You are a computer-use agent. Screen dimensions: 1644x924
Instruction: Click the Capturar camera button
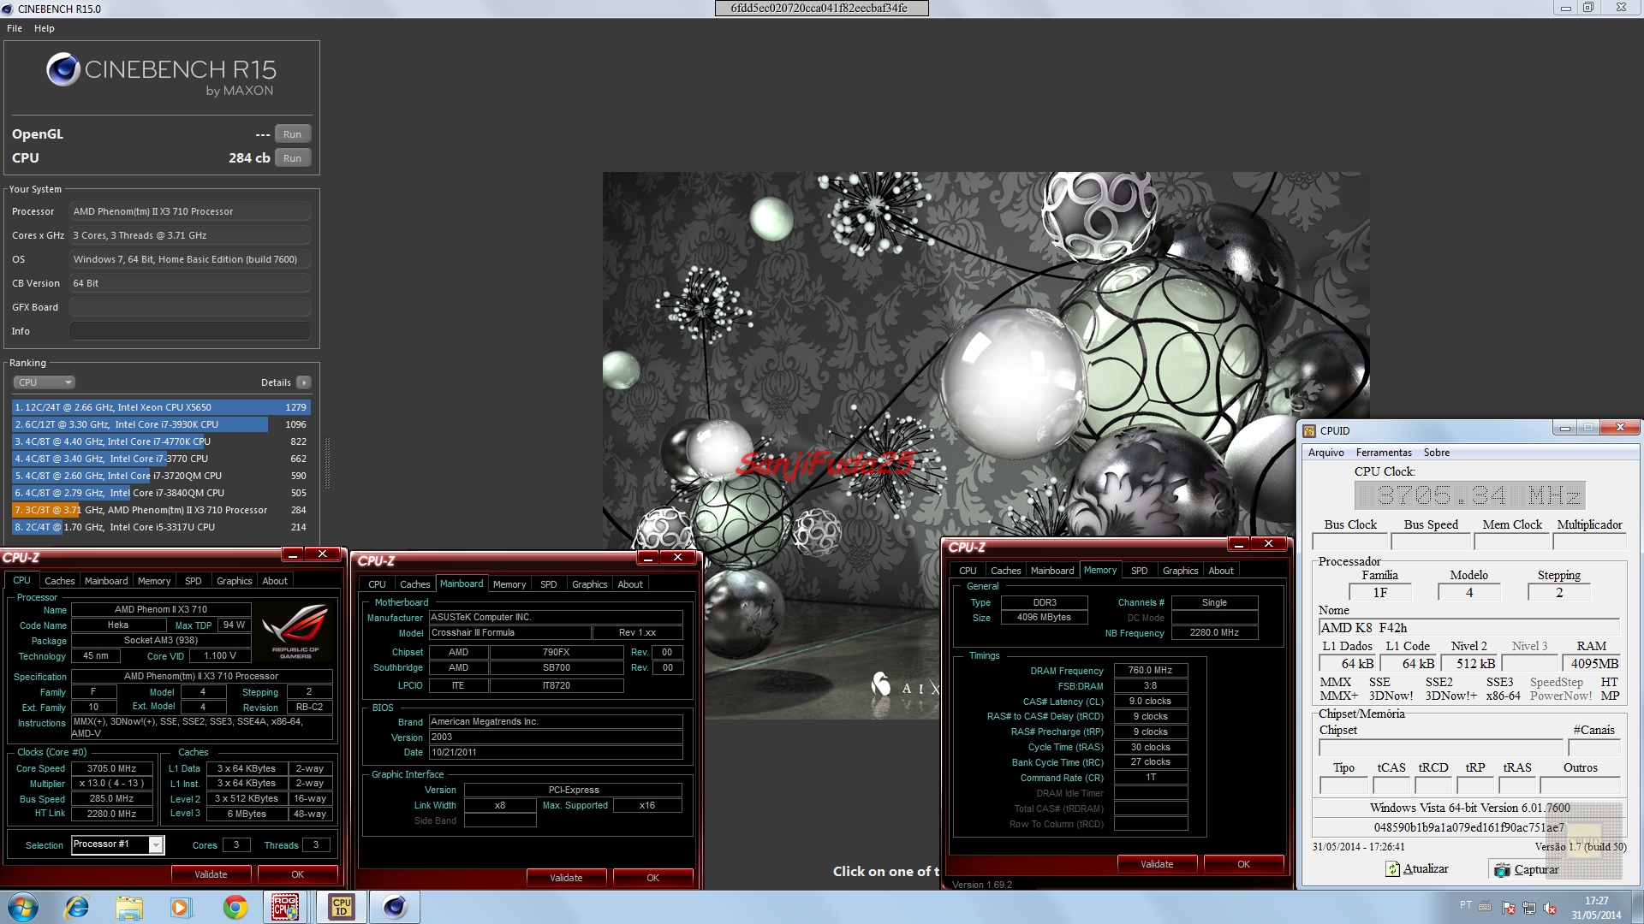coord(1526,869)
